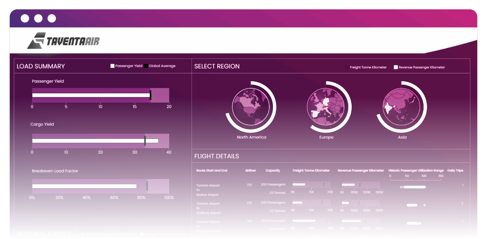Click the Breakeven Load Factor chart title

55,171
